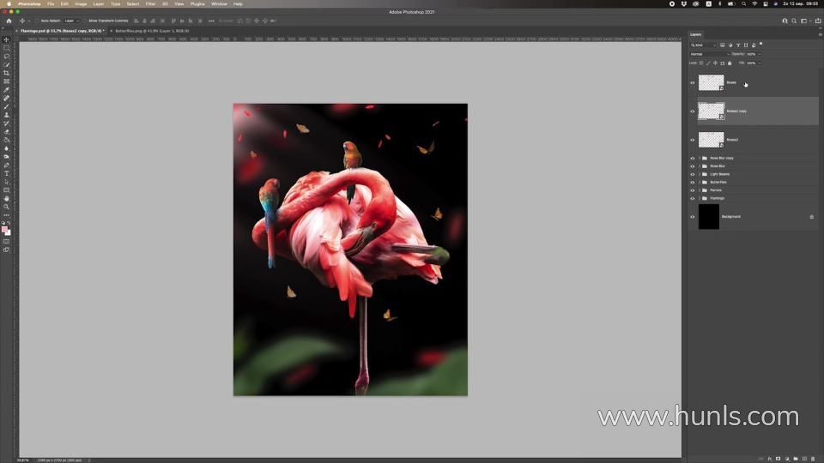Select the Horizontal Type tool
This screenshot has height=463, width=824.
pyautogui.click(x=6, y=173)
